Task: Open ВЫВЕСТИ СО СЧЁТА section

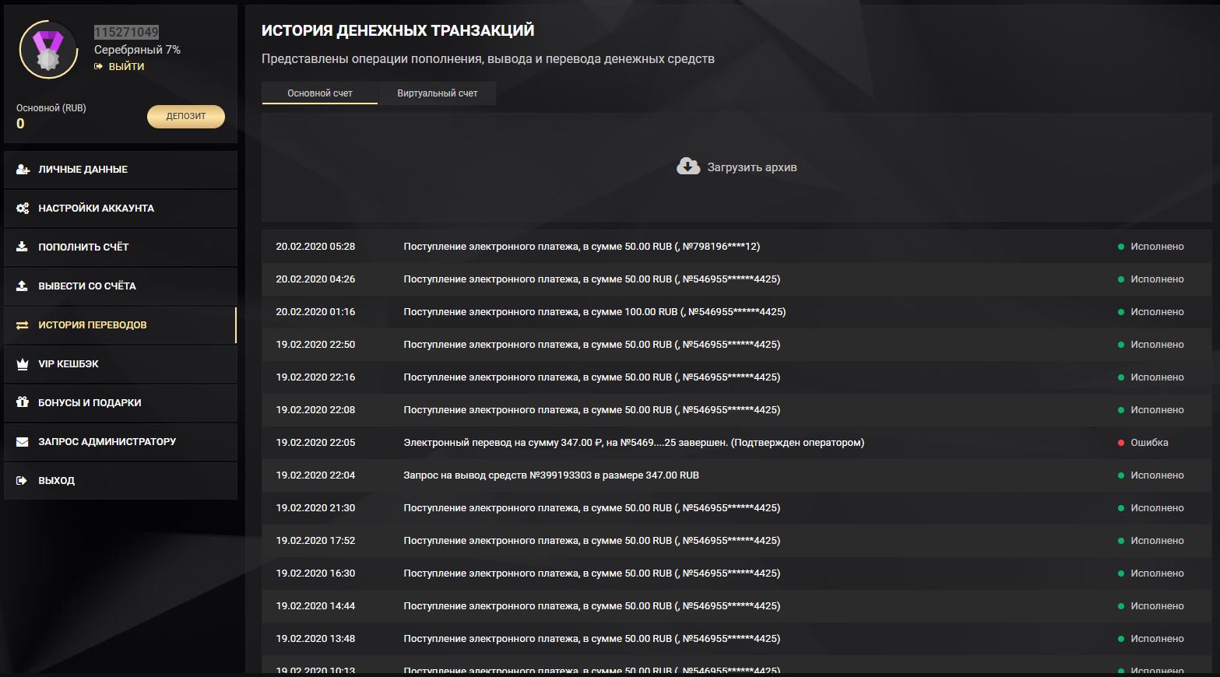Action: [x=121, y=286]
